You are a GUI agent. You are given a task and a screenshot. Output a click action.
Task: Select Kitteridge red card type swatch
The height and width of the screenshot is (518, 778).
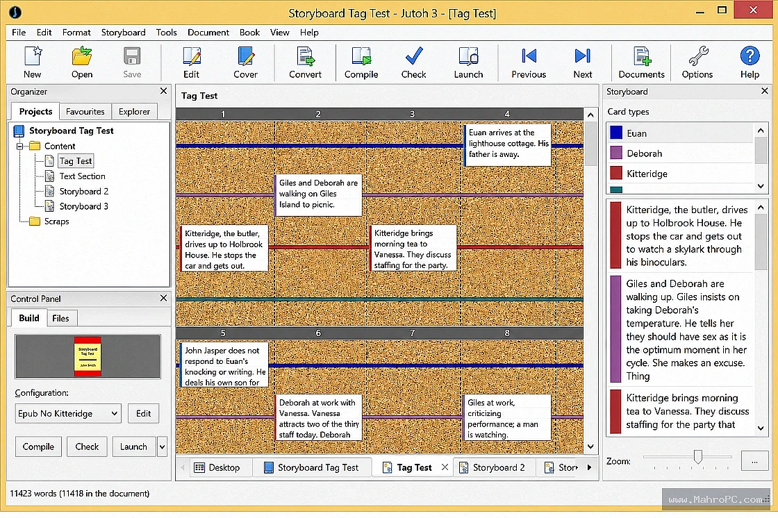coord(616,173)
